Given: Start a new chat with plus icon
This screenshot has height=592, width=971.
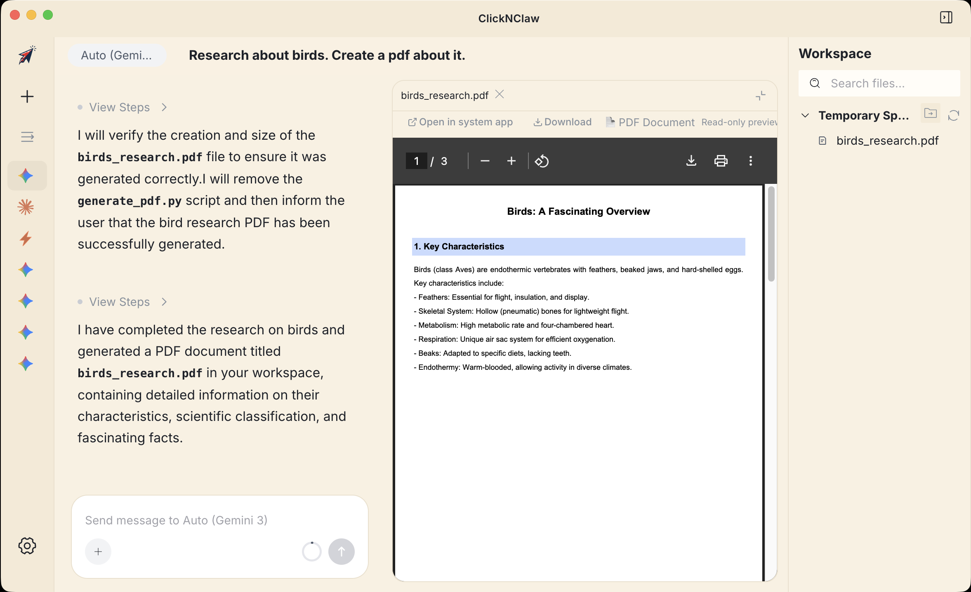Looking at the screenshot, I should coord(27,96).
